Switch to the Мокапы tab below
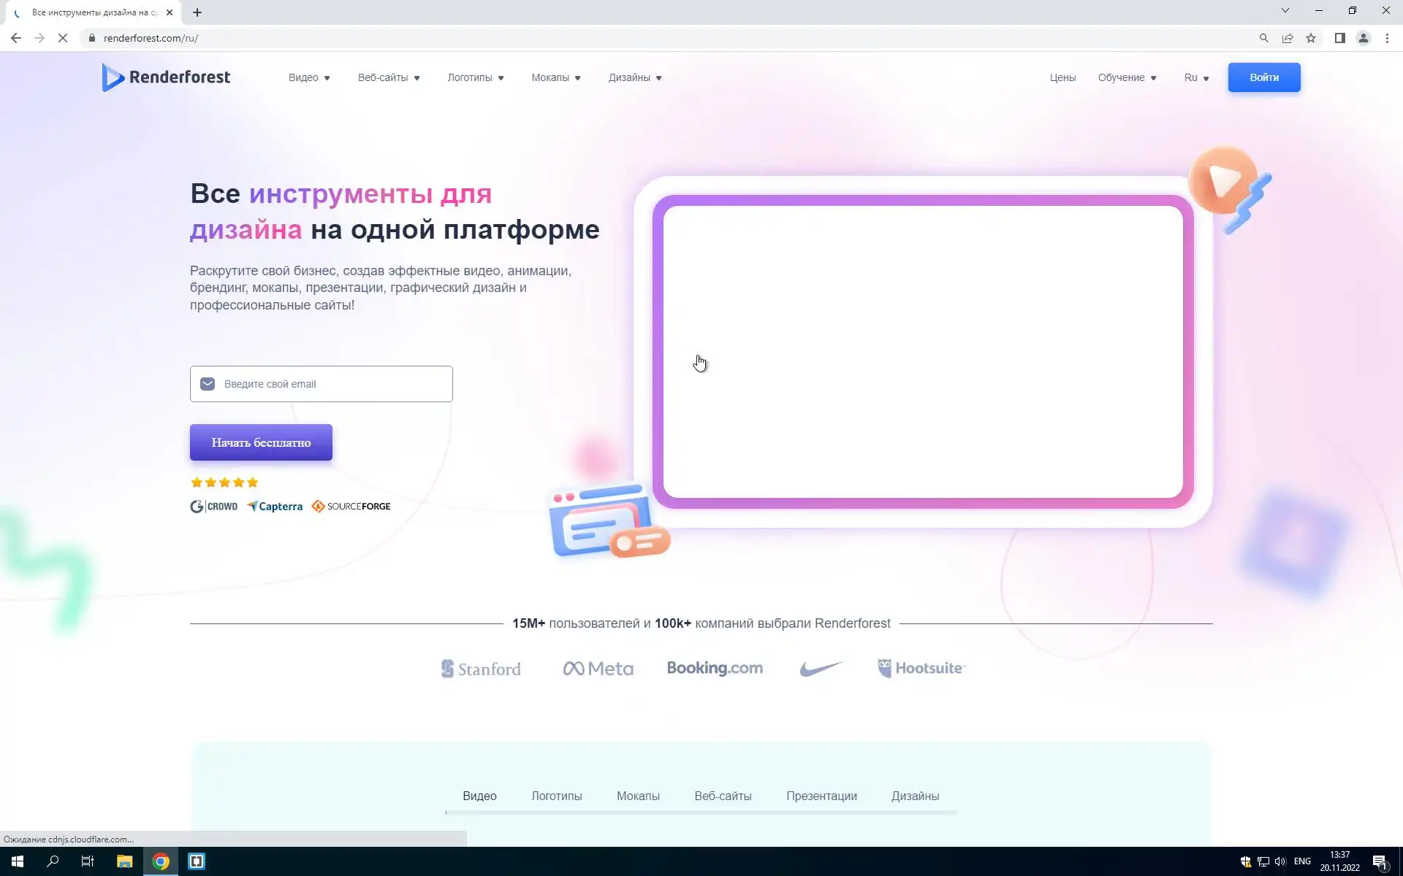Viewport: 1403px width, 876px height. [x=638, y=796]
